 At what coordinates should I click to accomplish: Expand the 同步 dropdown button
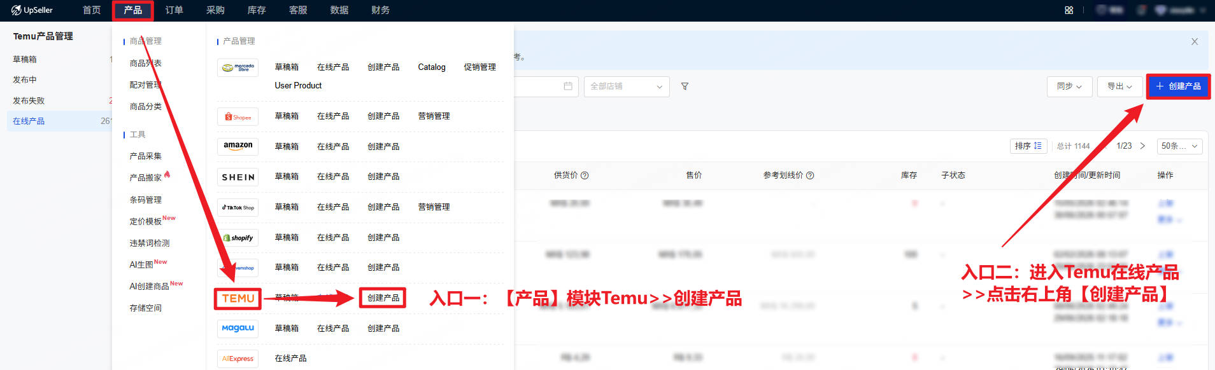1070,86
